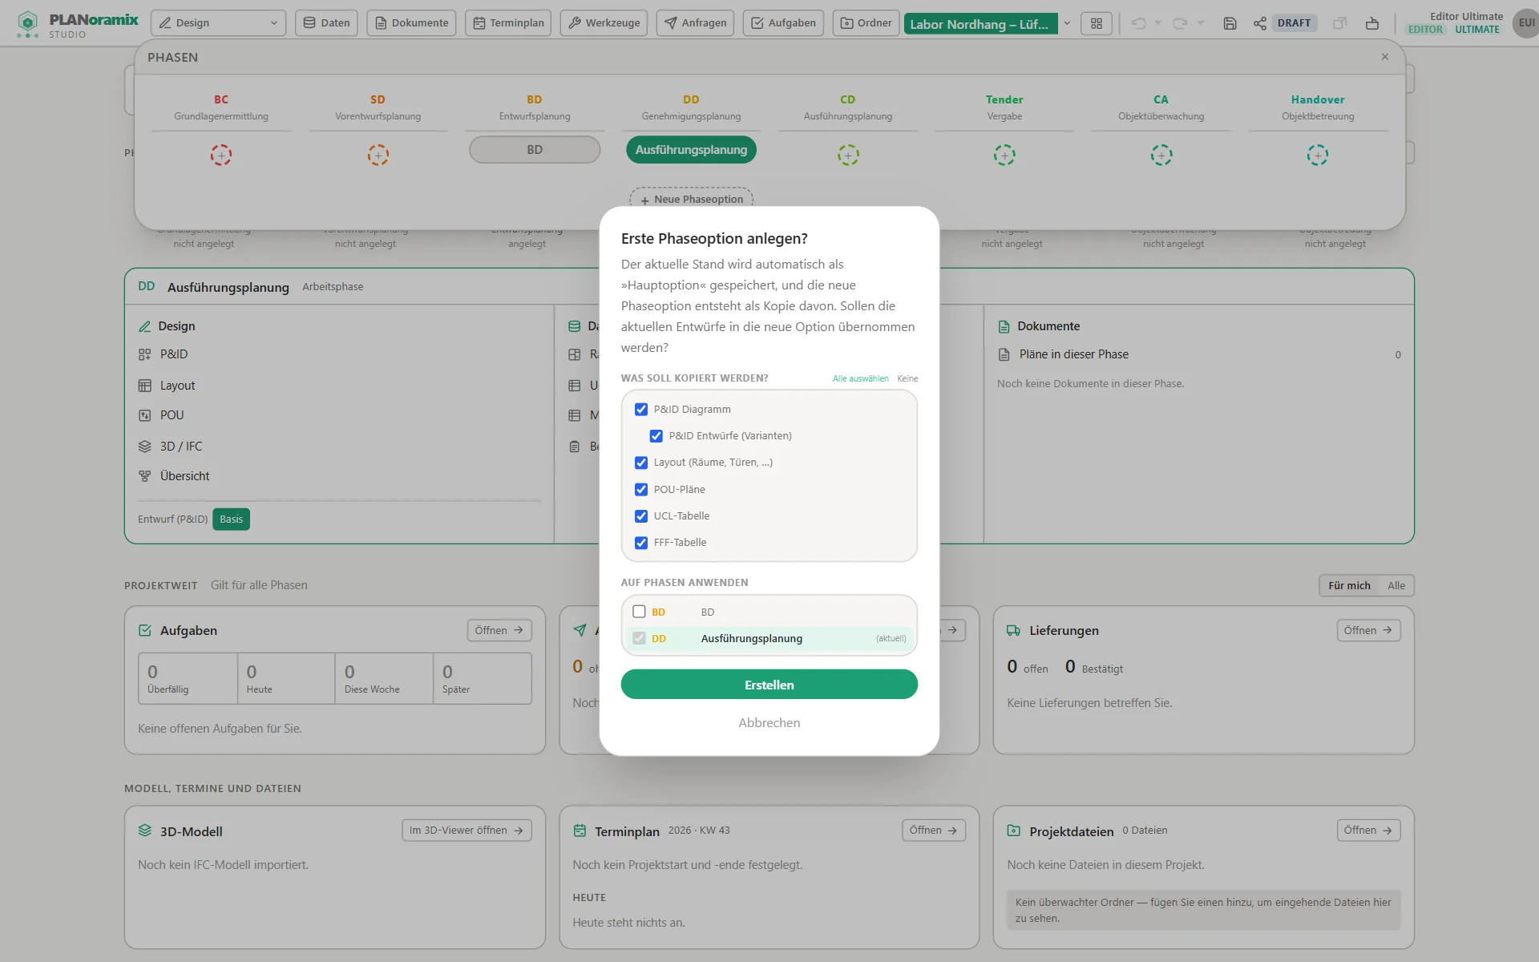1539x962 pixels.
Task: Click the Alle auswählen link
Action: click(x=860, y=378)
